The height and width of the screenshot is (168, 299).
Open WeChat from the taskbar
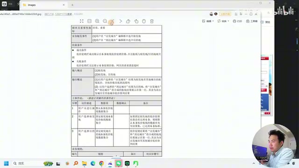(119, 163)
